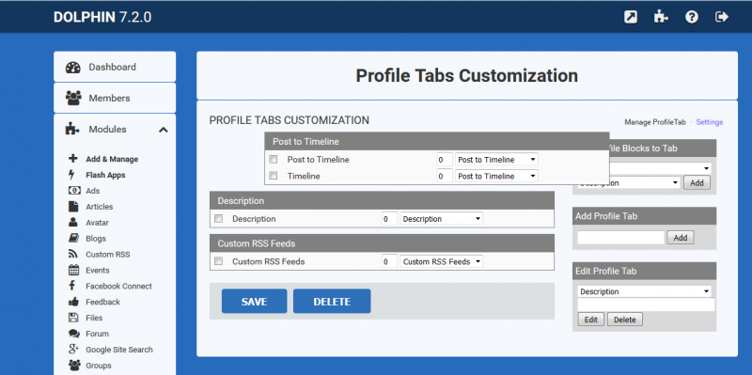Click the Google Plus icon in sidebar

(74, 349)
